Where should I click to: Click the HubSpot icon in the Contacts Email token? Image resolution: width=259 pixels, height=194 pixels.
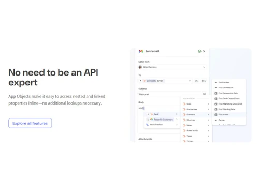coord(145,81)
